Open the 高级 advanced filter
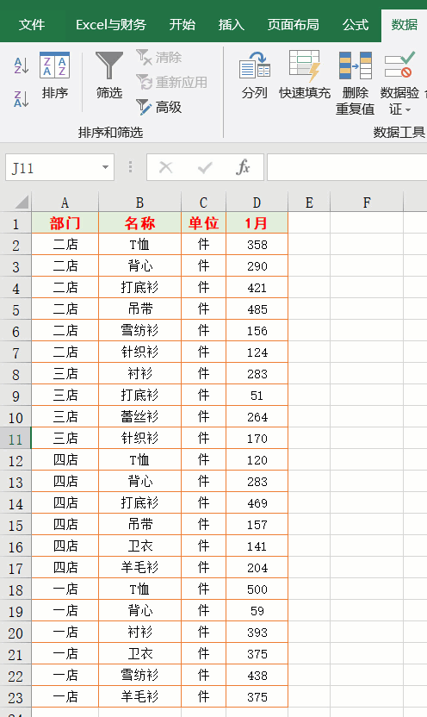Screen dimensions: 427x717 click(159, 108)
